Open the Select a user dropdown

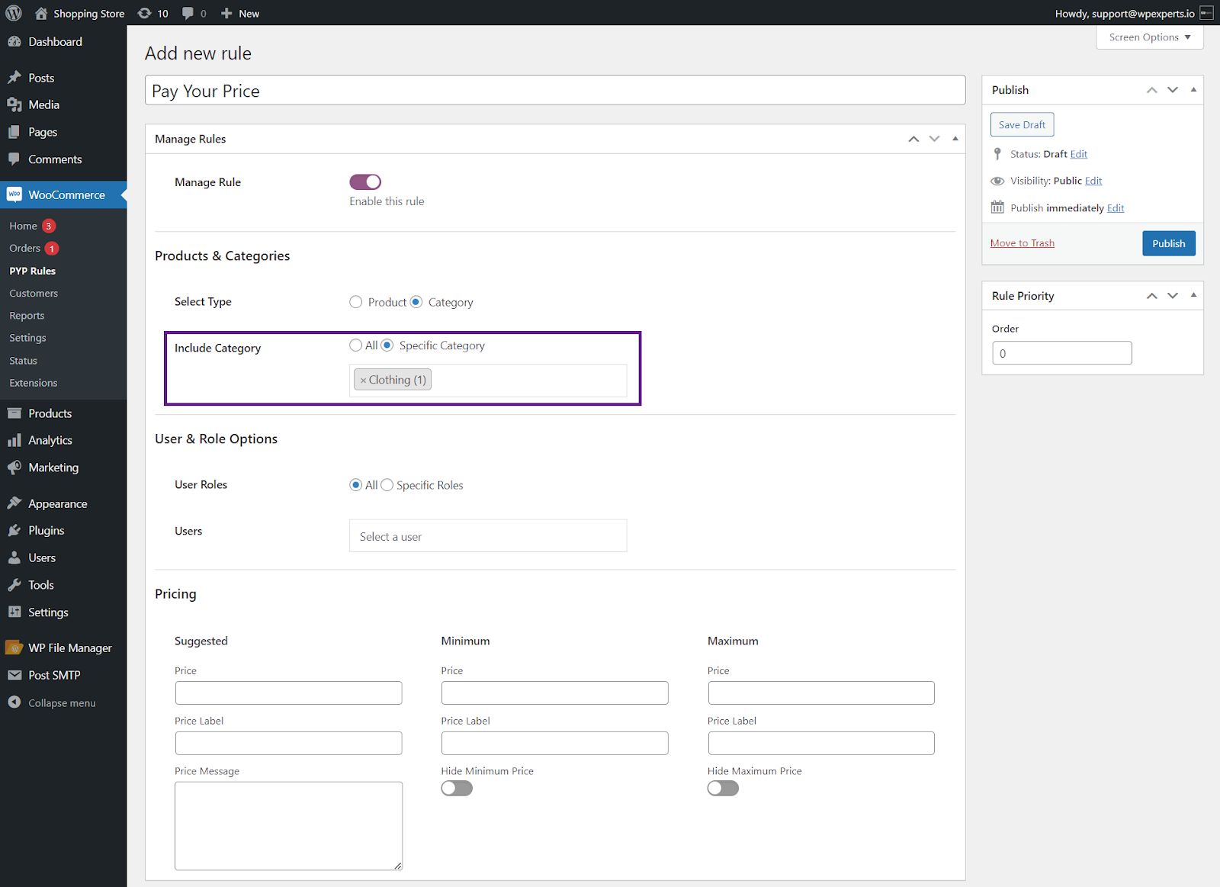[x=488, y=536]
